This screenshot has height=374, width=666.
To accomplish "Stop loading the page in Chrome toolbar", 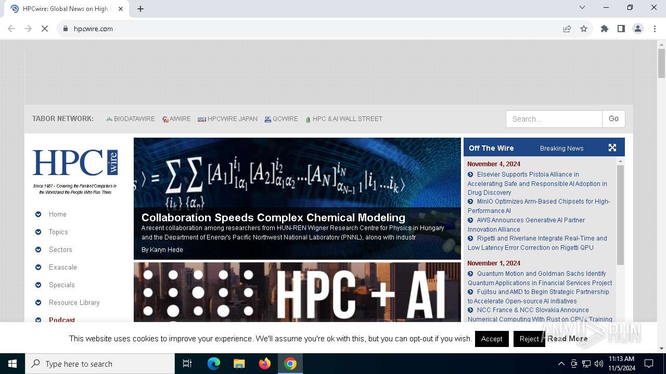I will [x=45, y=29].
